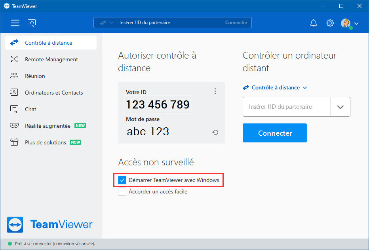Close the TeamViewer window

(x=359, y=6)
